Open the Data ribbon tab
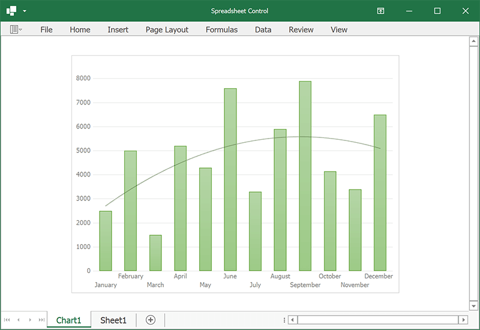 [x=263, y=29]
